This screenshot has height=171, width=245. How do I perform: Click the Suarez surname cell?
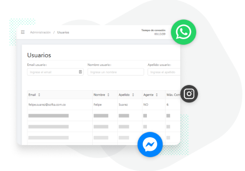(123, 105)
